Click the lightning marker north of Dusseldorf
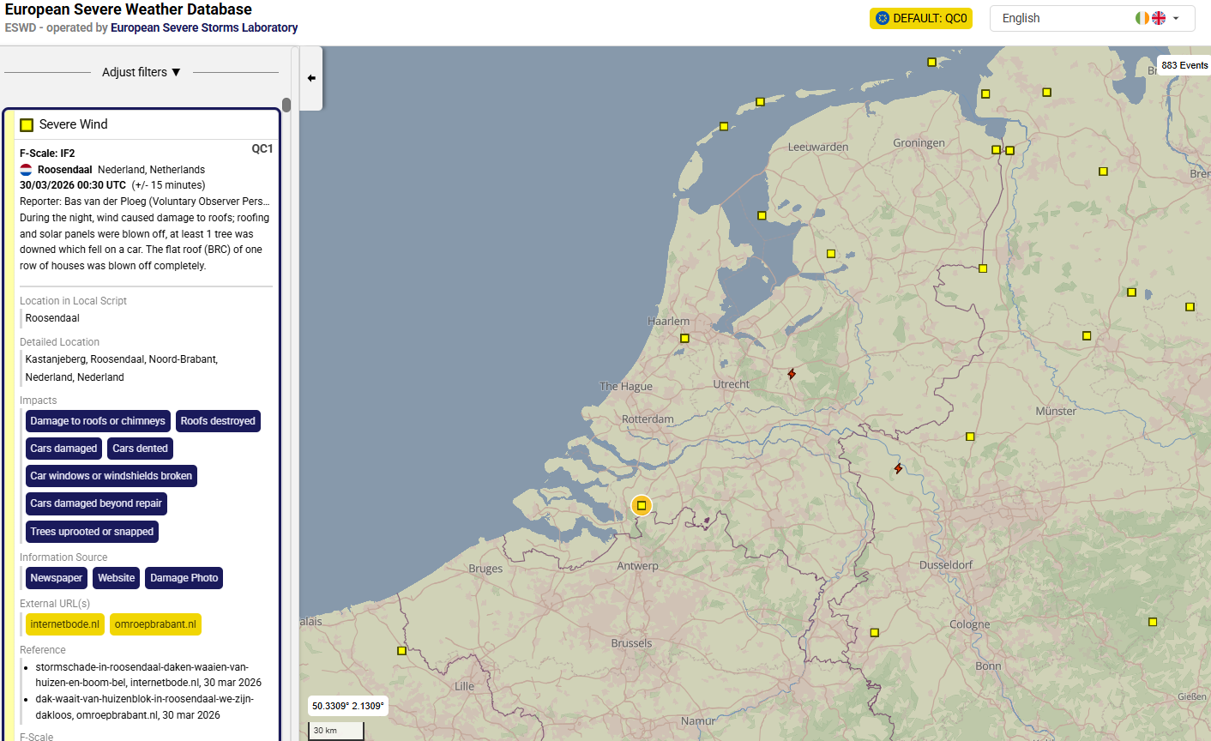 click(898, 468)
